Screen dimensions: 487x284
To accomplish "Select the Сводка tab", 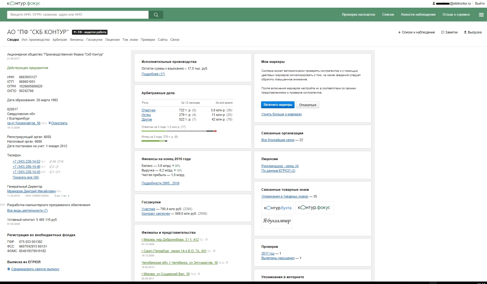I will click(x=13, y=40).
